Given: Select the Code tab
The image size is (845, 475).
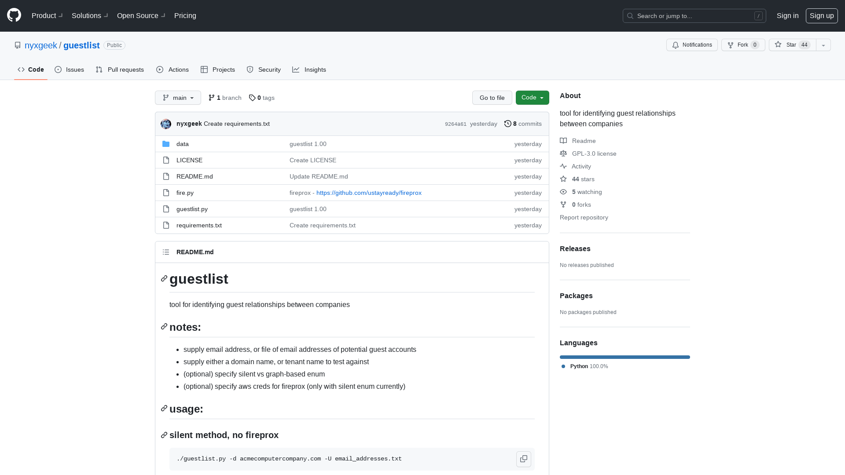Looking at the screenshot, I should (x=31, y=69).
